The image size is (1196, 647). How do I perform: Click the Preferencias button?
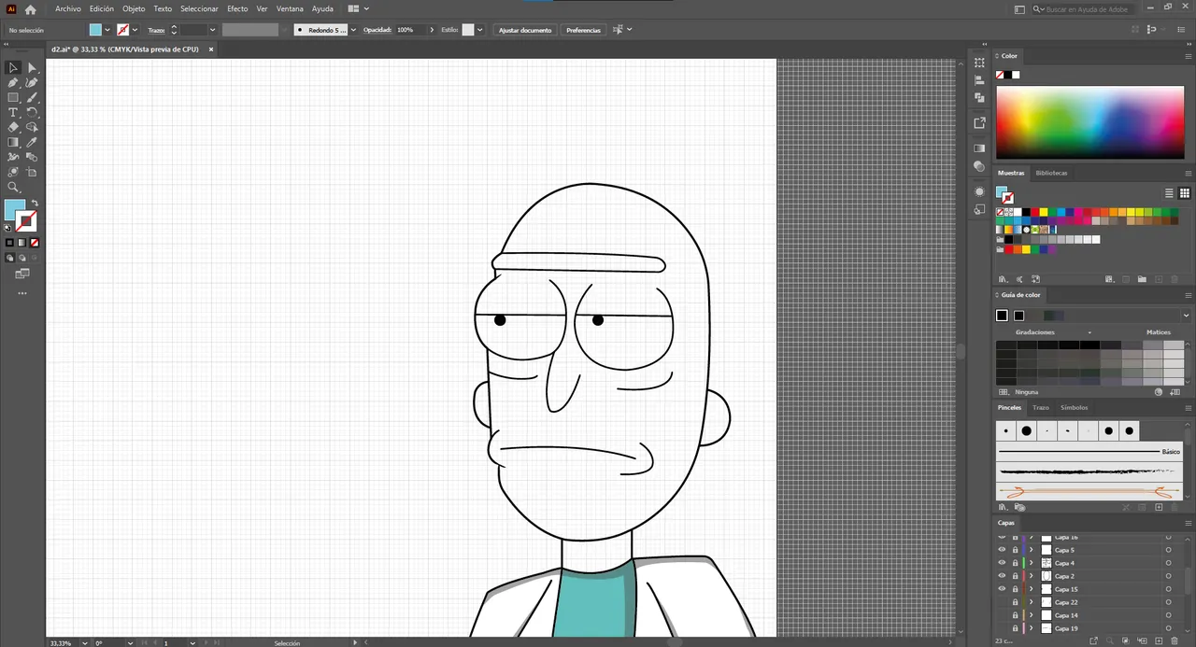[x=583, y=30]
